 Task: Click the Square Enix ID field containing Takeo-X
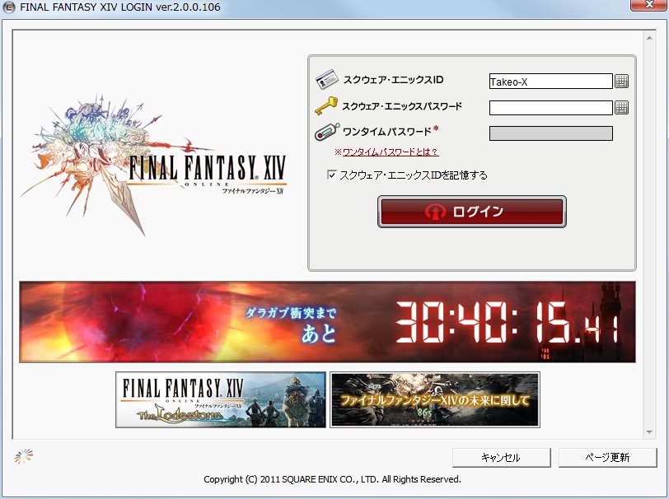tap(551, 81)
